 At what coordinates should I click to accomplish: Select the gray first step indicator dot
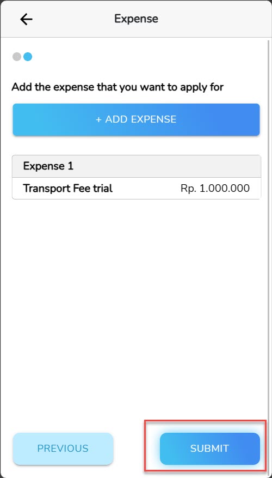pyautogui.click(x=17, y=57)
